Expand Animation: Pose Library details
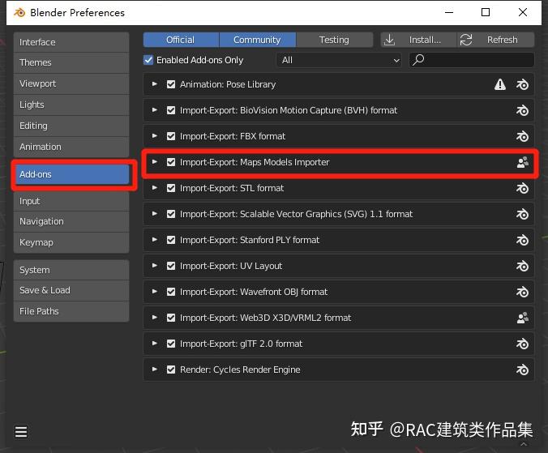548x453 pixels. coord(155,84)
